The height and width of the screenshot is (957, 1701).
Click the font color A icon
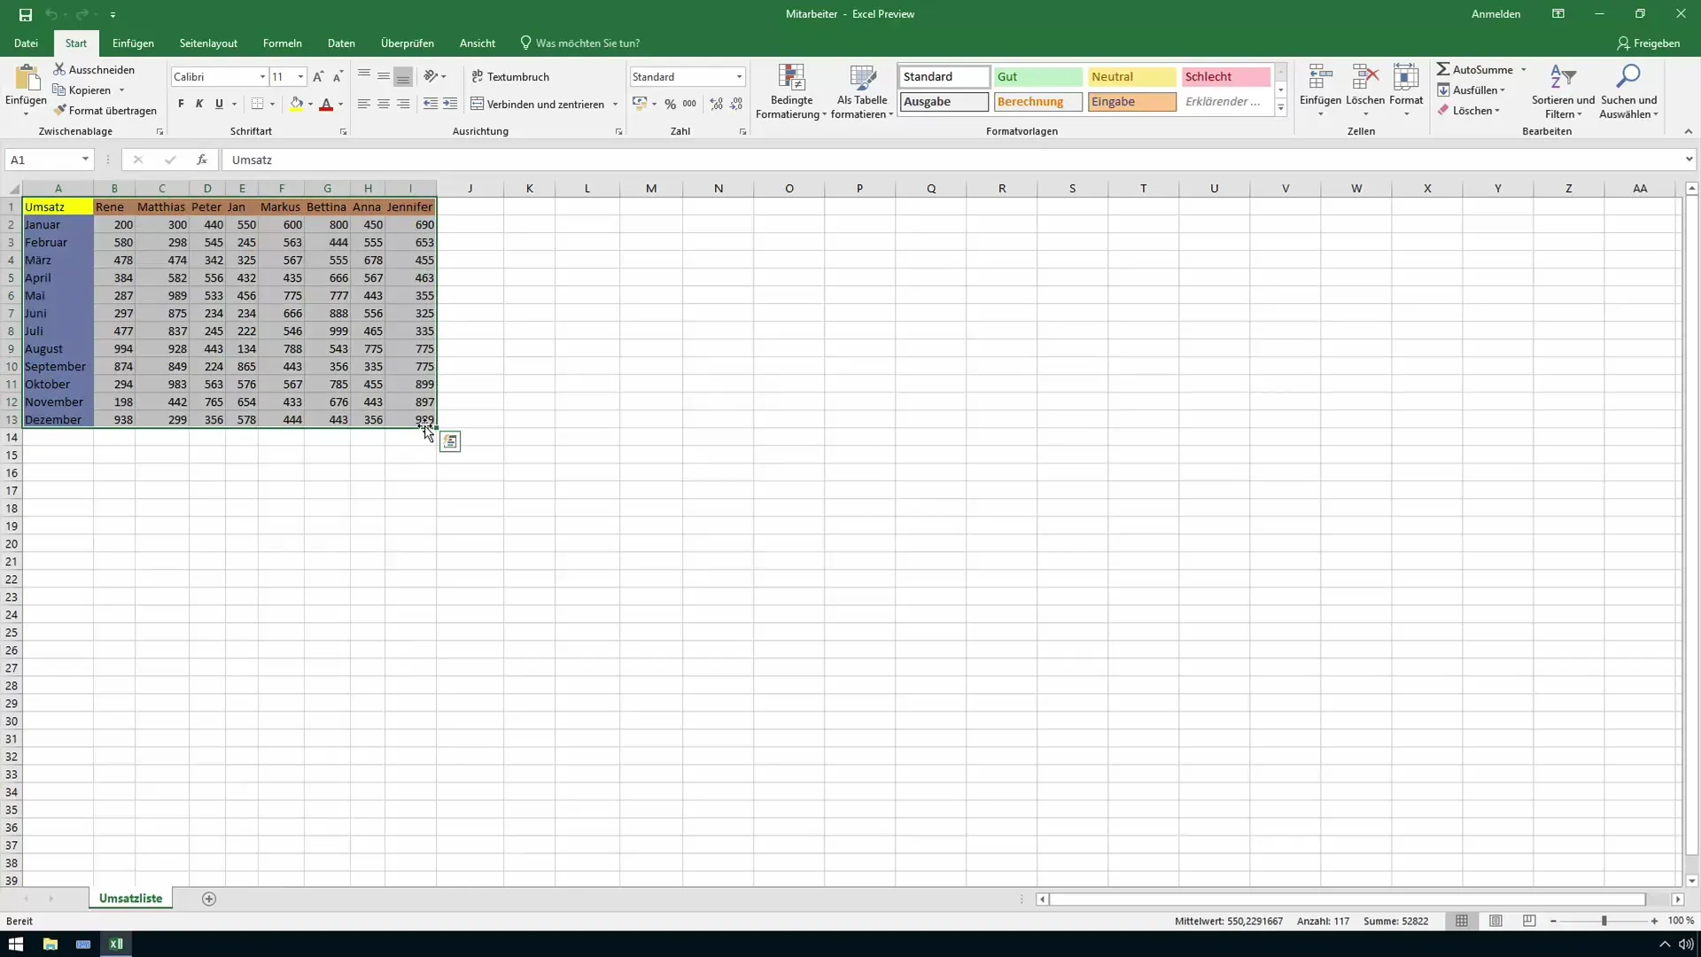[326, 104]
